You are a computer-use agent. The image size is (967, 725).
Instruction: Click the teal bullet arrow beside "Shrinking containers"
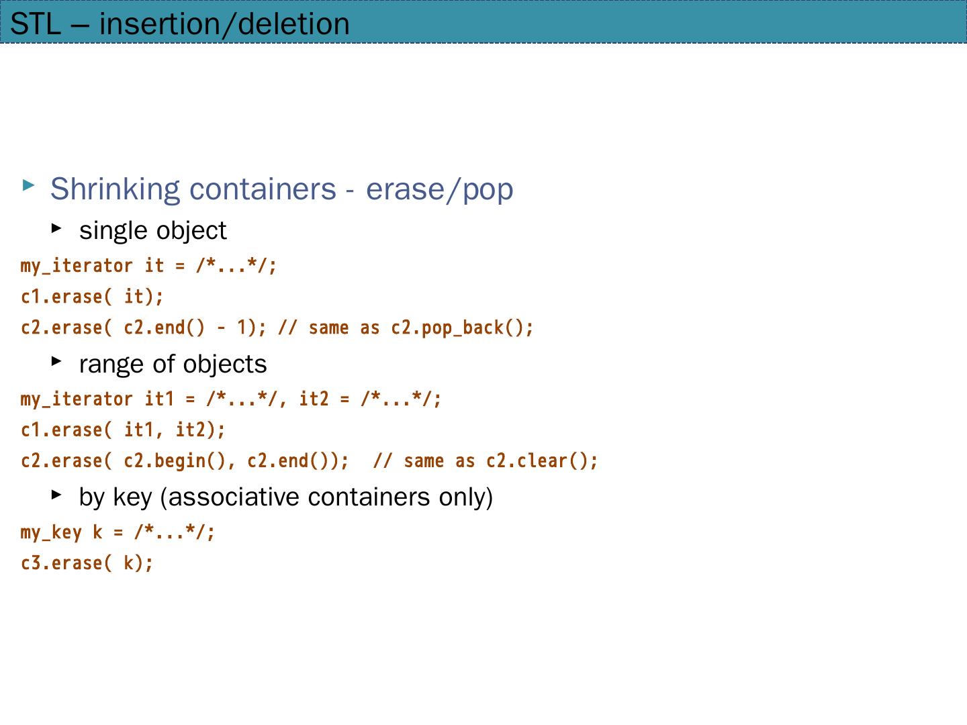coord(28,184)
